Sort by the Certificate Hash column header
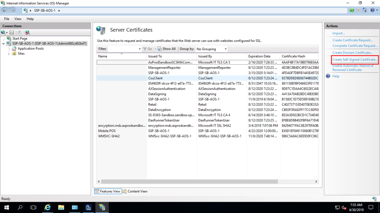Image resolution: width=380 pixels, height=213 pixels. tap(299, 56)
